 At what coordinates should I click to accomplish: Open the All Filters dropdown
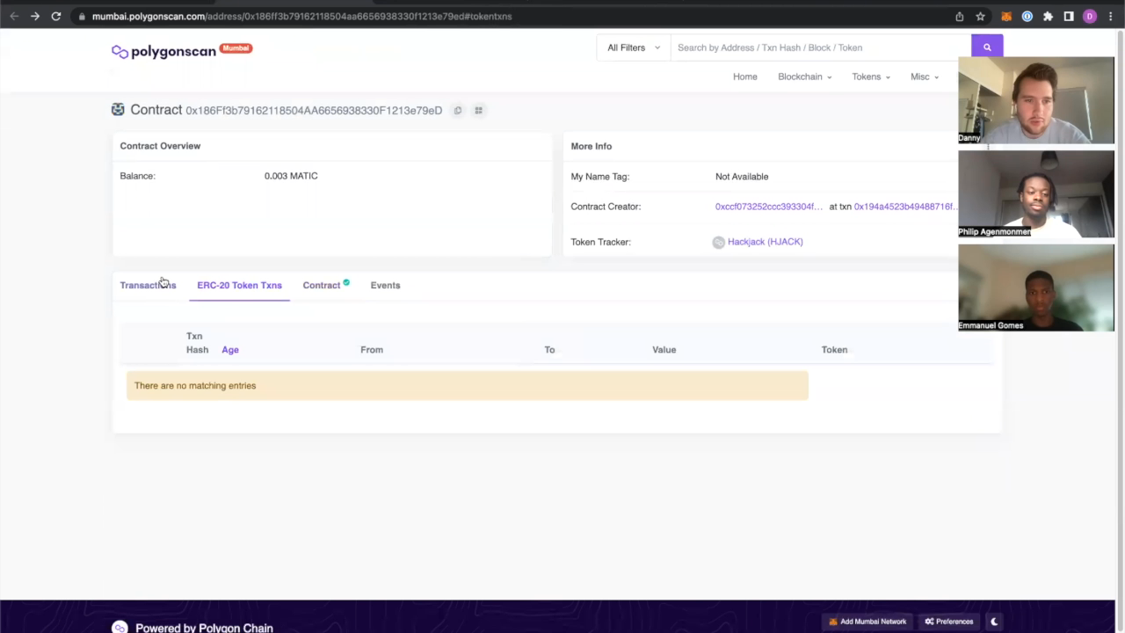click(x=633, y=47)
